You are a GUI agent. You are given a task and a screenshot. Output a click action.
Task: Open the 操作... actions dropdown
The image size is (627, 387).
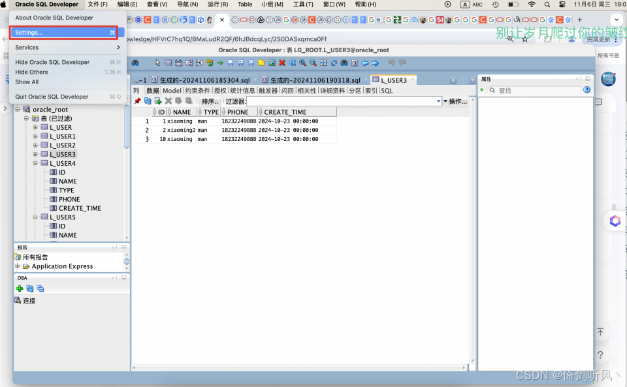(455, 101)
